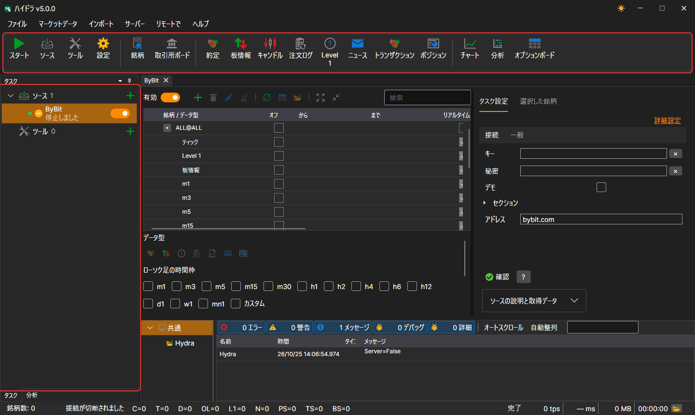Open the ソース toolbar icon

47,43
